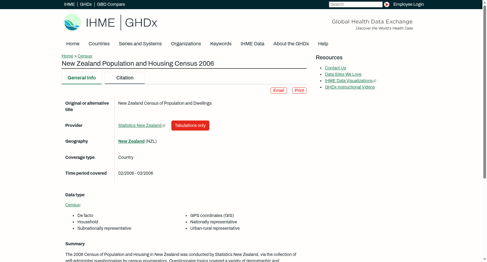Open Series and Systems menu
487x262 pixels.
[x=140, y=44]
